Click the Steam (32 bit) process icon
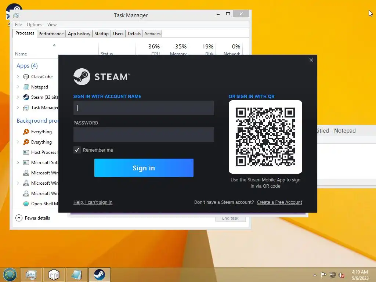The height and width of the screenshot is (282, 376). coord(26,97)
